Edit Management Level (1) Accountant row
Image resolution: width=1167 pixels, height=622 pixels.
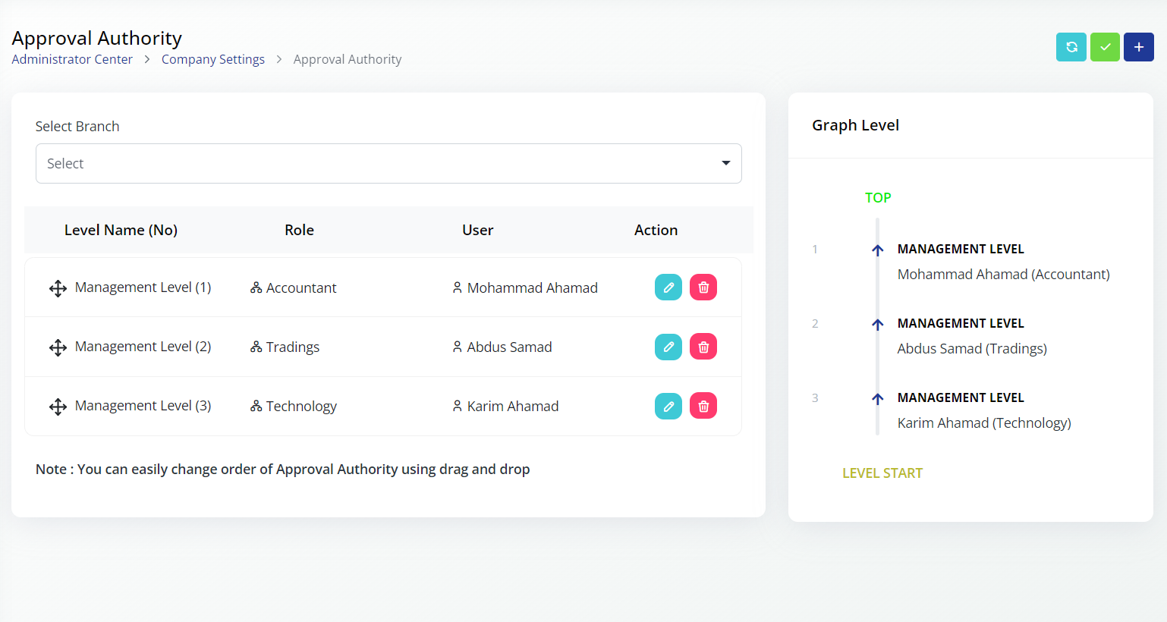tap(668, 287)
